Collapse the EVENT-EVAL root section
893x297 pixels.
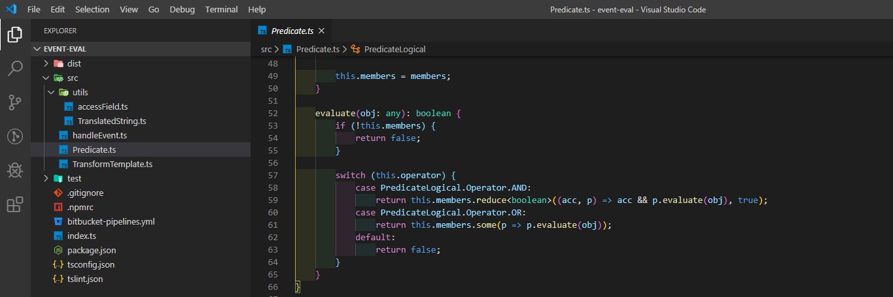(141, 49)
